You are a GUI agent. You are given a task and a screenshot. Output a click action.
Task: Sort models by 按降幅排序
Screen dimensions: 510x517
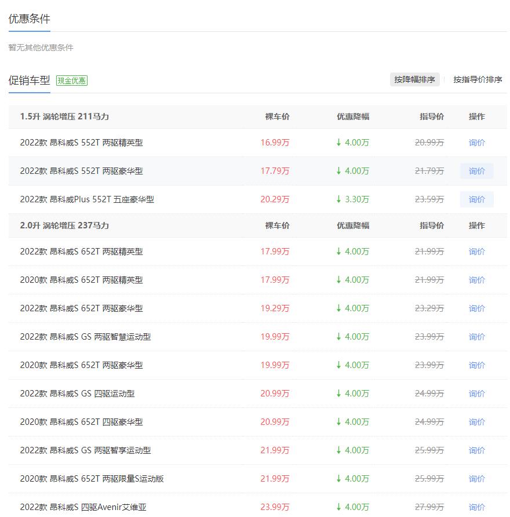pos(414,79)
